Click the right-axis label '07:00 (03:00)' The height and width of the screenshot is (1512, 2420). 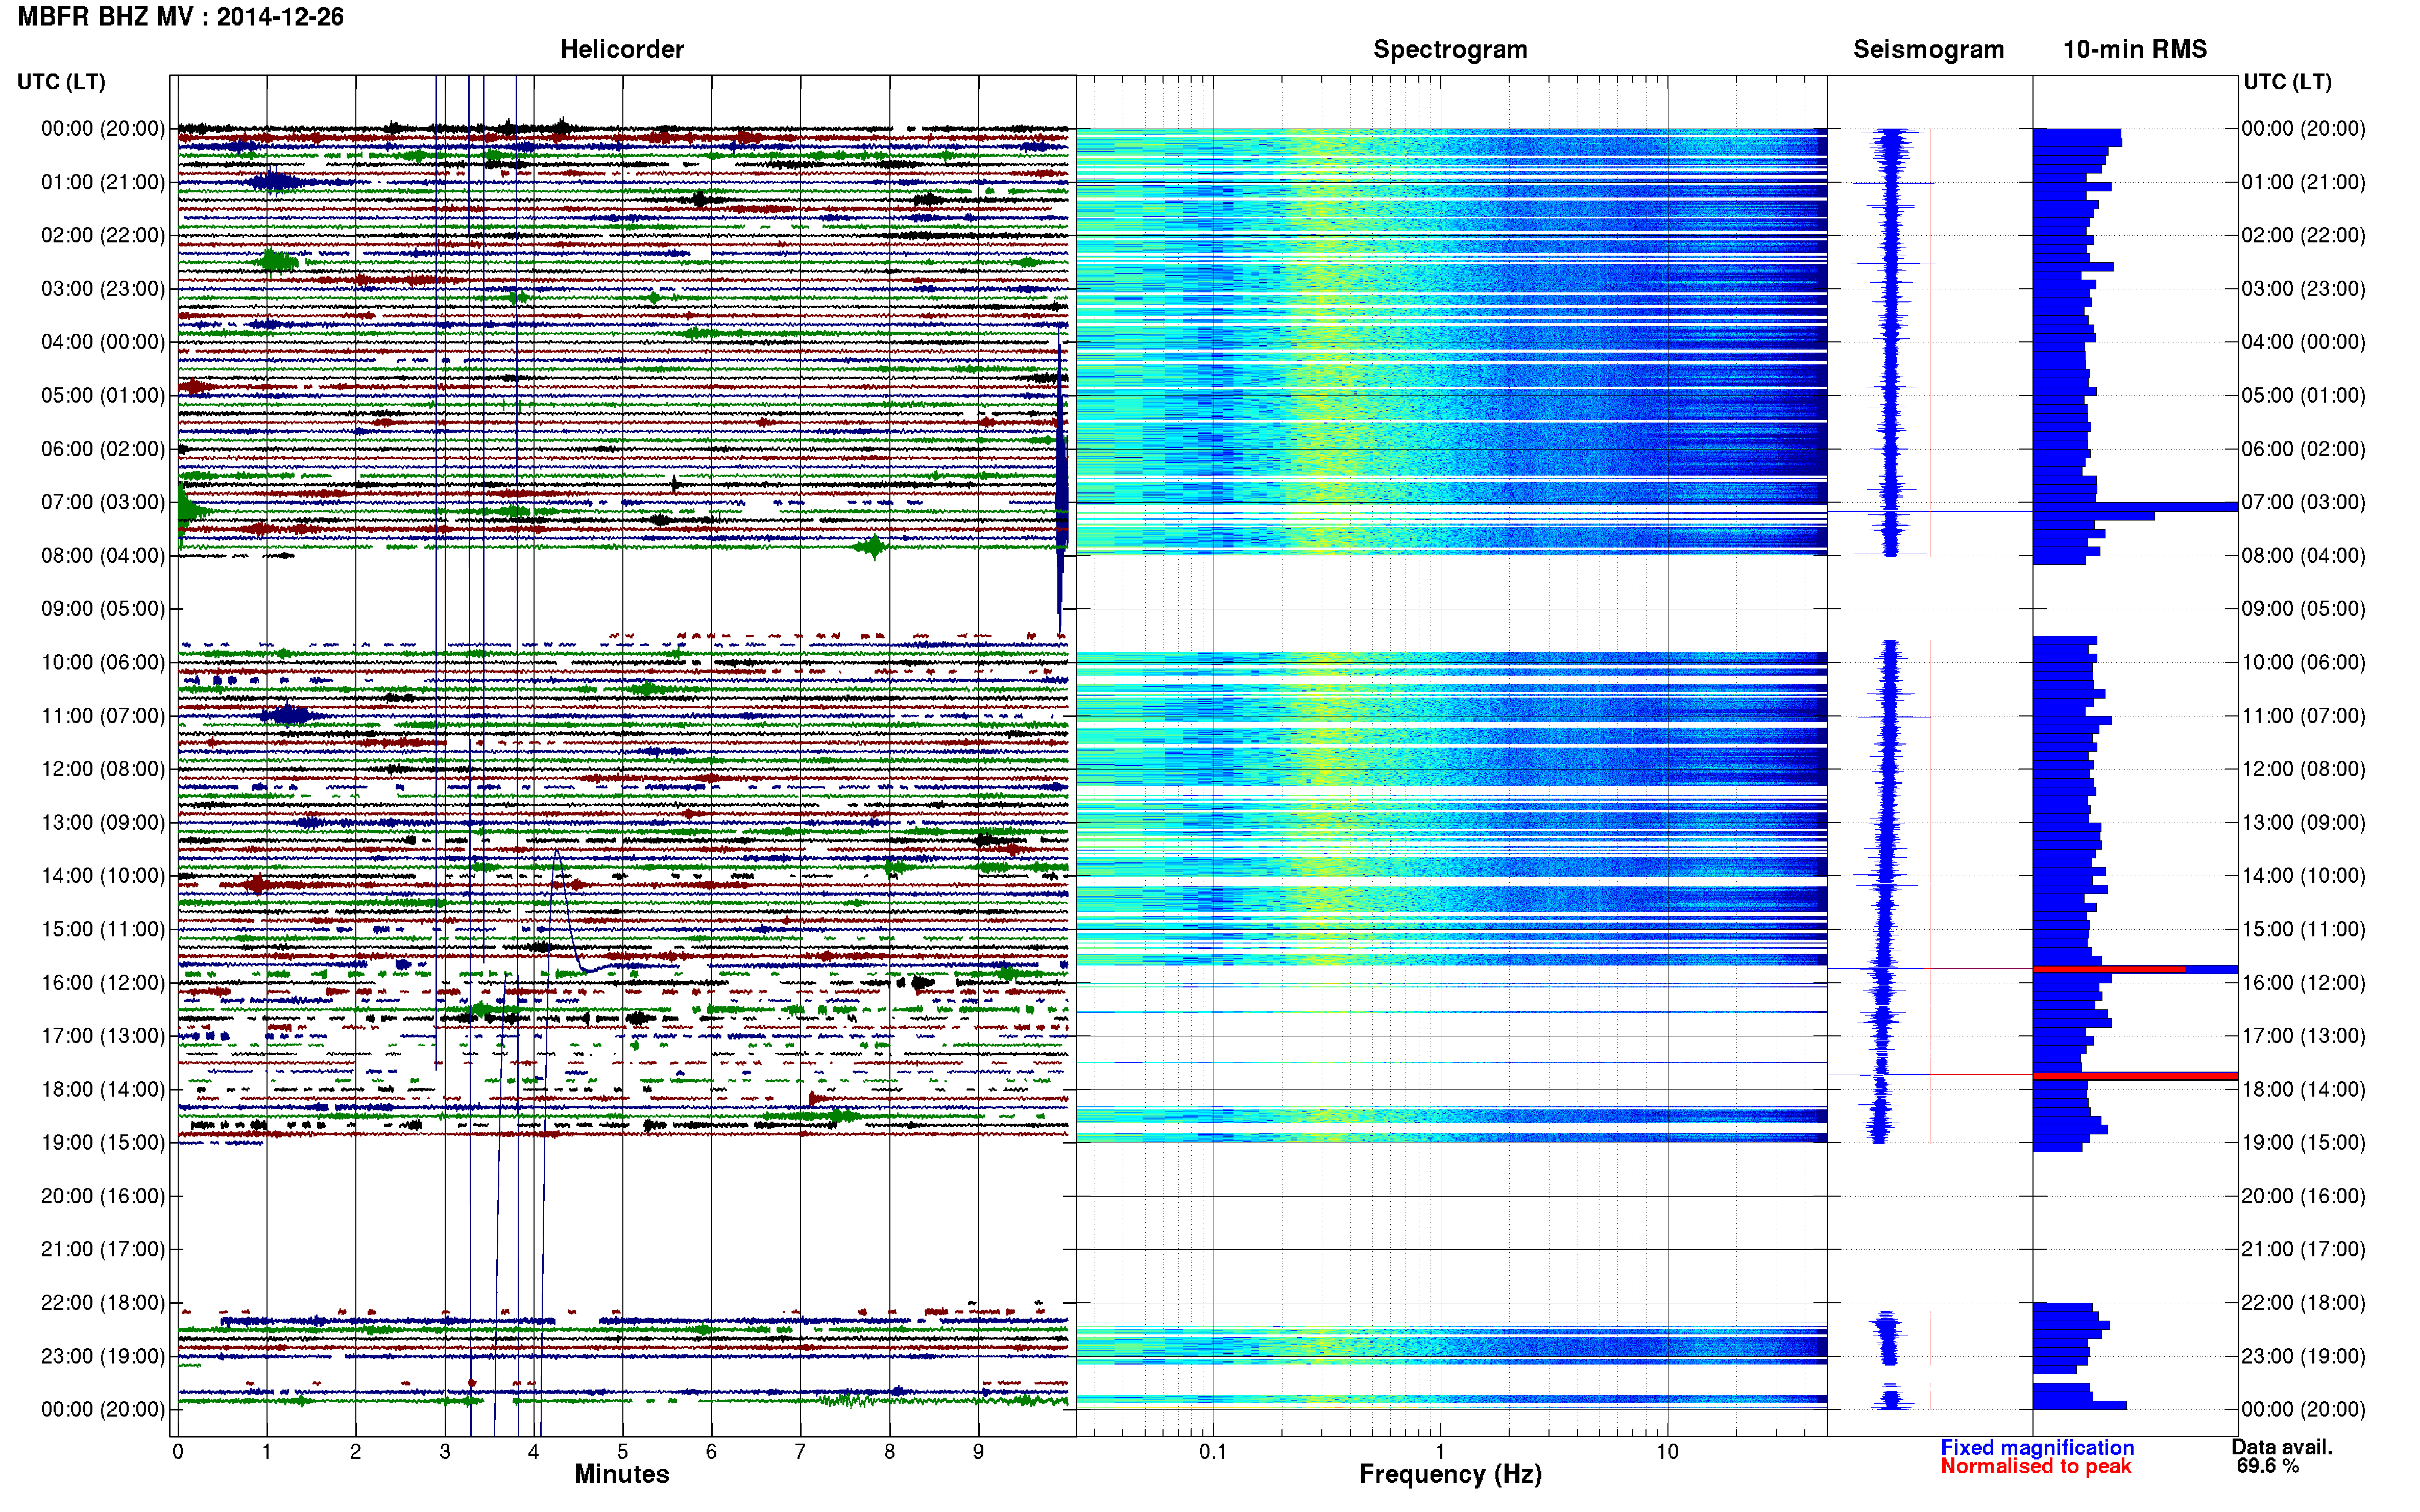[2303, 502]
